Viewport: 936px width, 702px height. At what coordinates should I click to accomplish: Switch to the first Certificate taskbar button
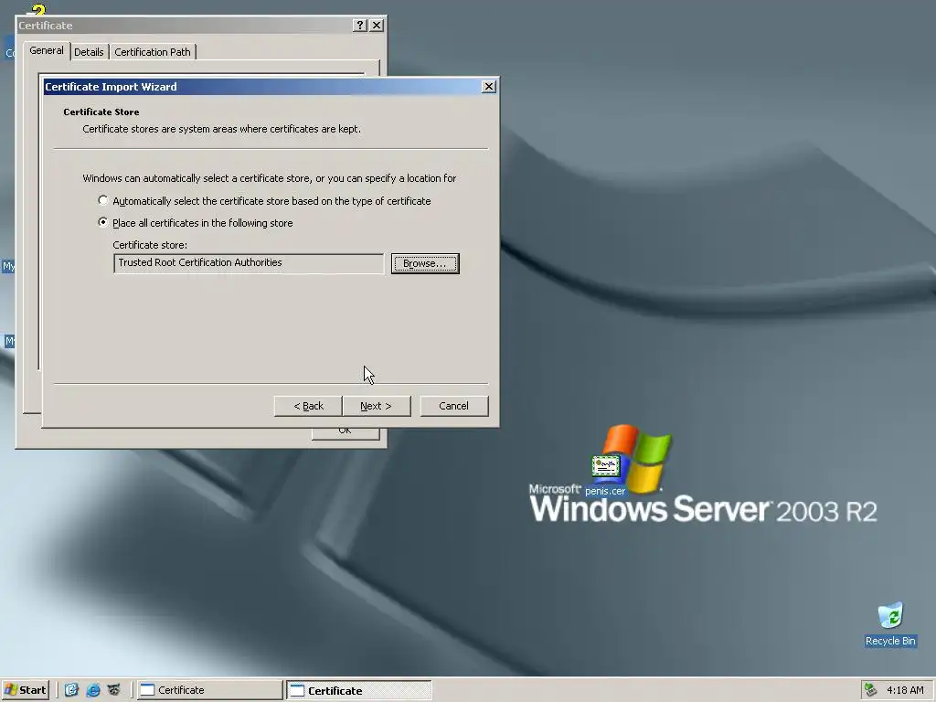tap(209, 690)
